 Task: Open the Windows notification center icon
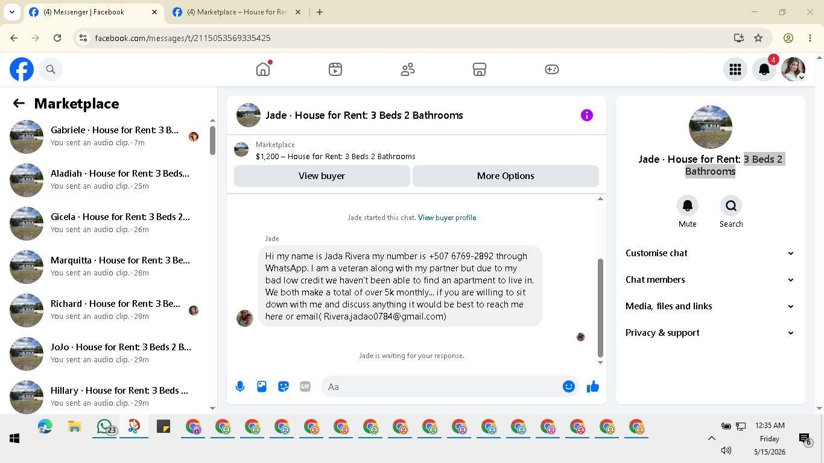click(x=805, y=439)
